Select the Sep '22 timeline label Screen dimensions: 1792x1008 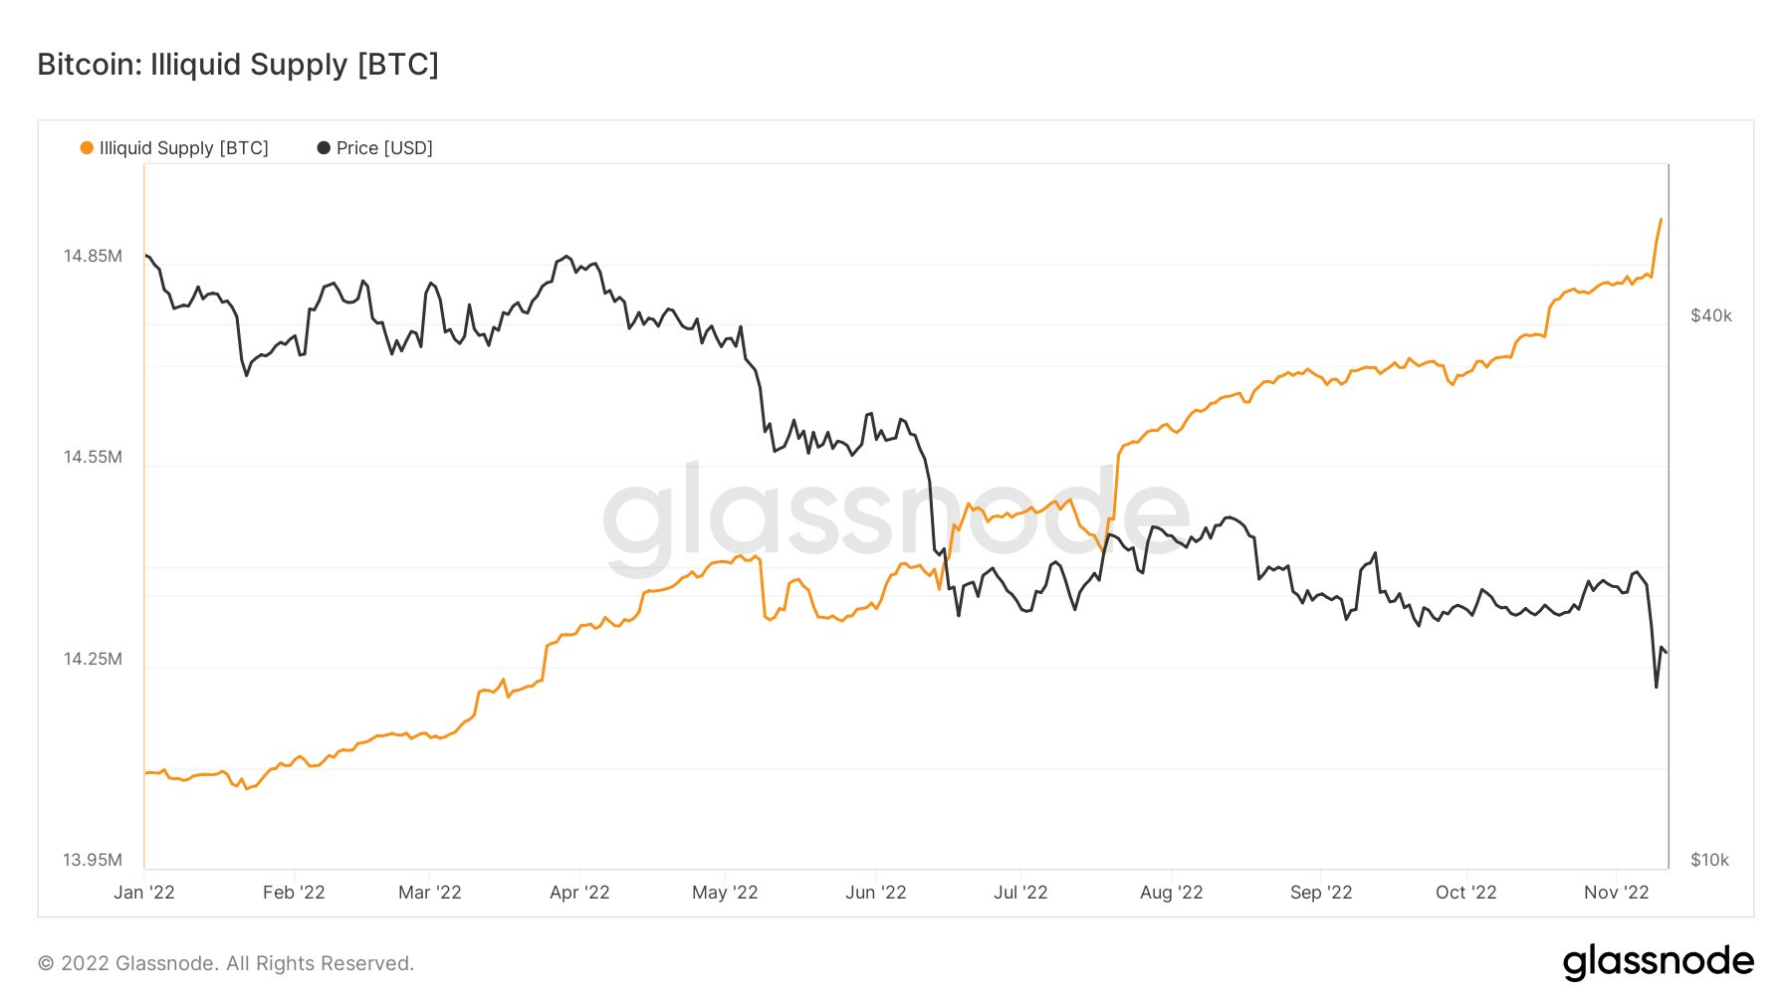(1321, 893)
